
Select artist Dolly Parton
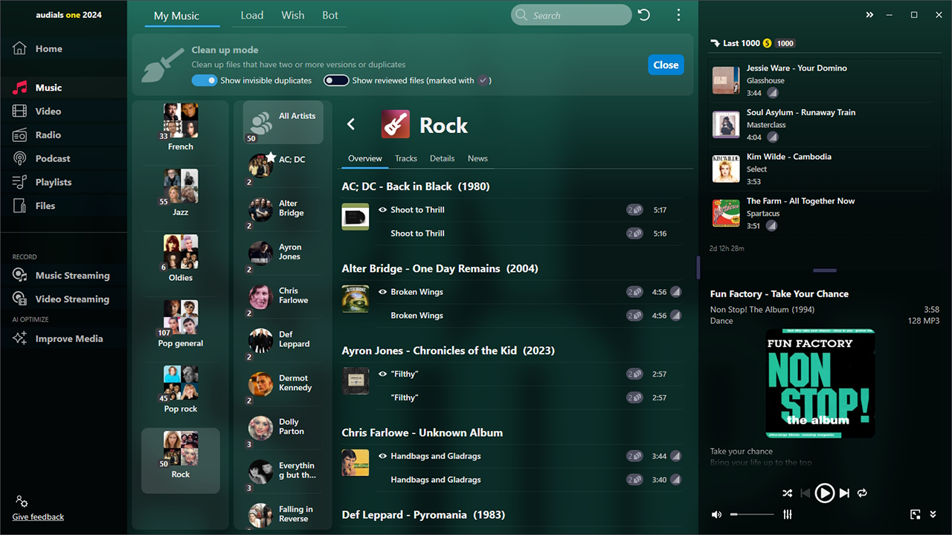283,428
